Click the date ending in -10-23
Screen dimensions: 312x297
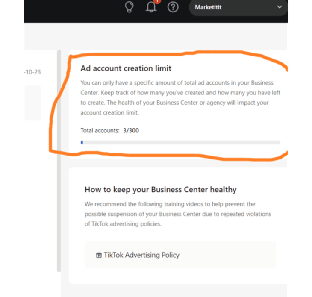[32, 72]
